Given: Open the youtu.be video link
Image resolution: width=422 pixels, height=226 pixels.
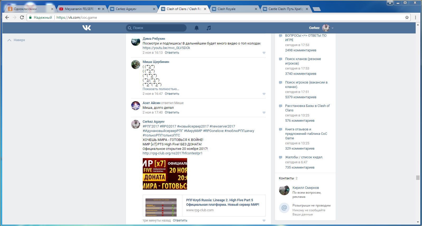Looking at the screenshot, I should pos(166,48).
